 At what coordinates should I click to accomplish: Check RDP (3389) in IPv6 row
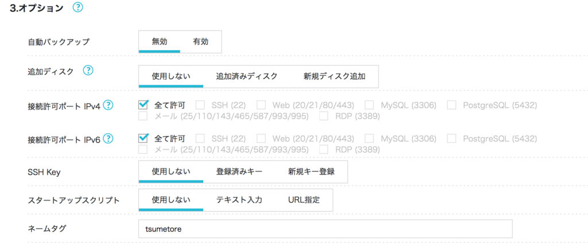(x=324, y=150)
